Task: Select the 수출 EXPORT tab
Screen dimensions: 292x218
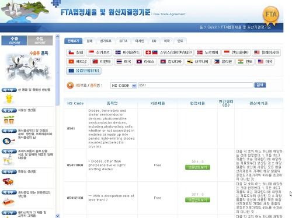Action: (x=14, y=41)
